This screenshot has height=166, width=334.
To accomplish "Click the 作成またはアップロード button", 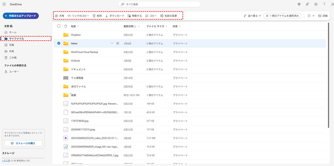I will pyautogui.click(x=21, y=16).
